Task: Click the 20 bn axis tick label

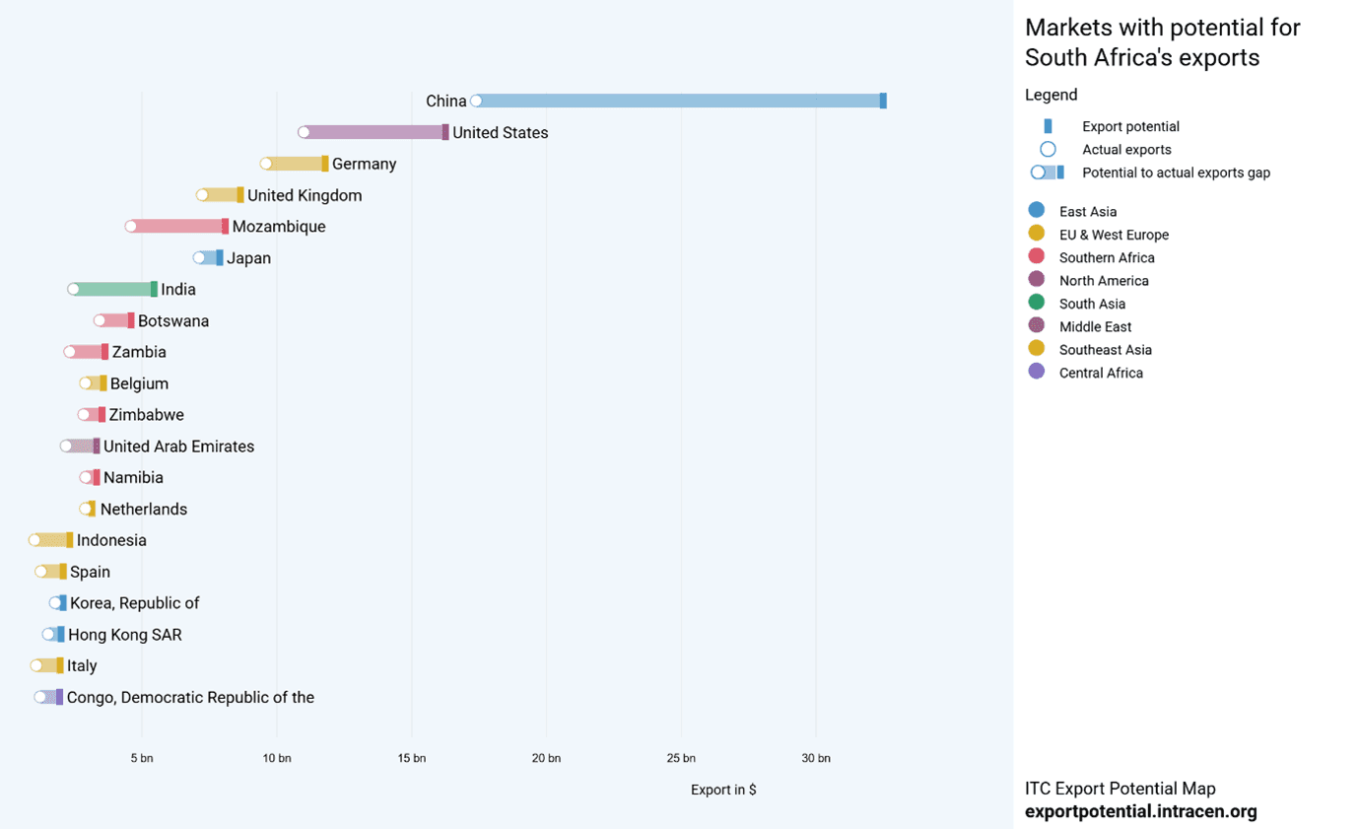Action: click(x=546, y=758)
